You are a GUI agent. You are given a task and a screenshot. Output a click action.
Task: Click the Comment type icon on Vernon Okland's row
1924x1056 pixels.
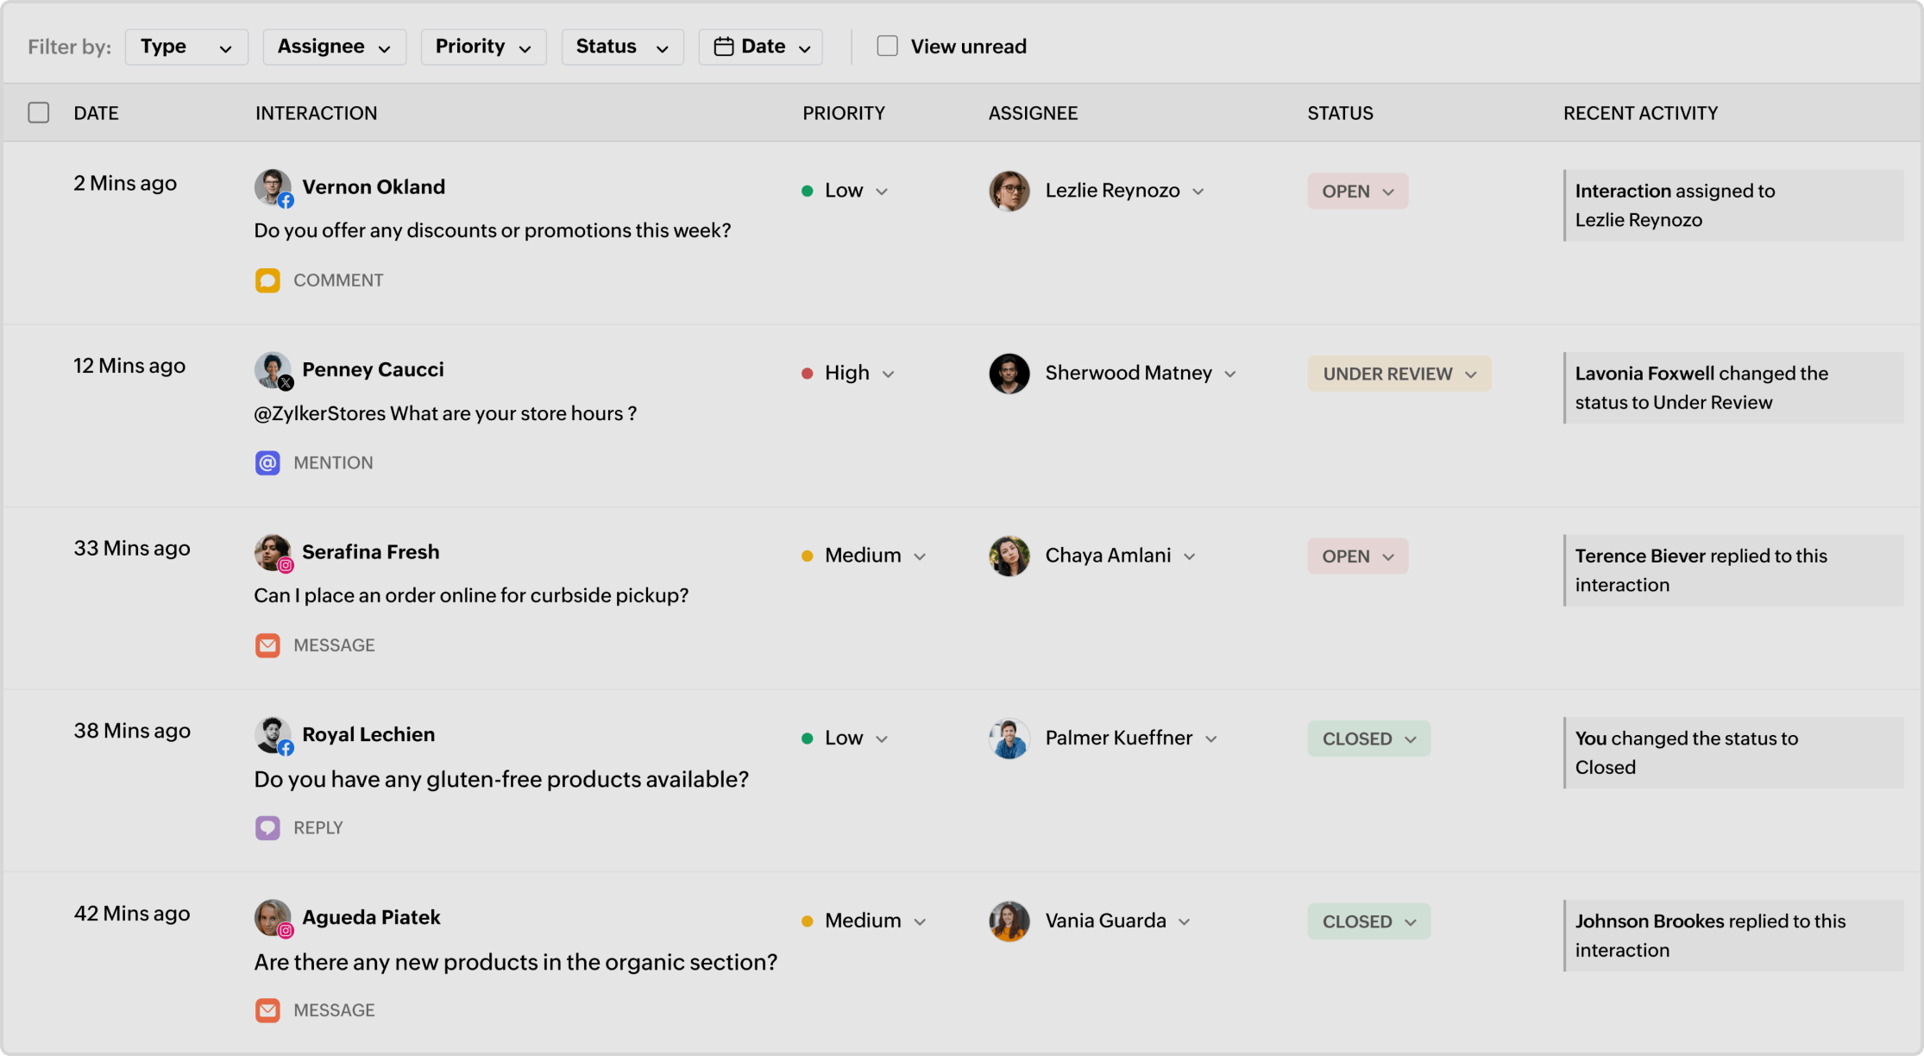tap(267, 280)
